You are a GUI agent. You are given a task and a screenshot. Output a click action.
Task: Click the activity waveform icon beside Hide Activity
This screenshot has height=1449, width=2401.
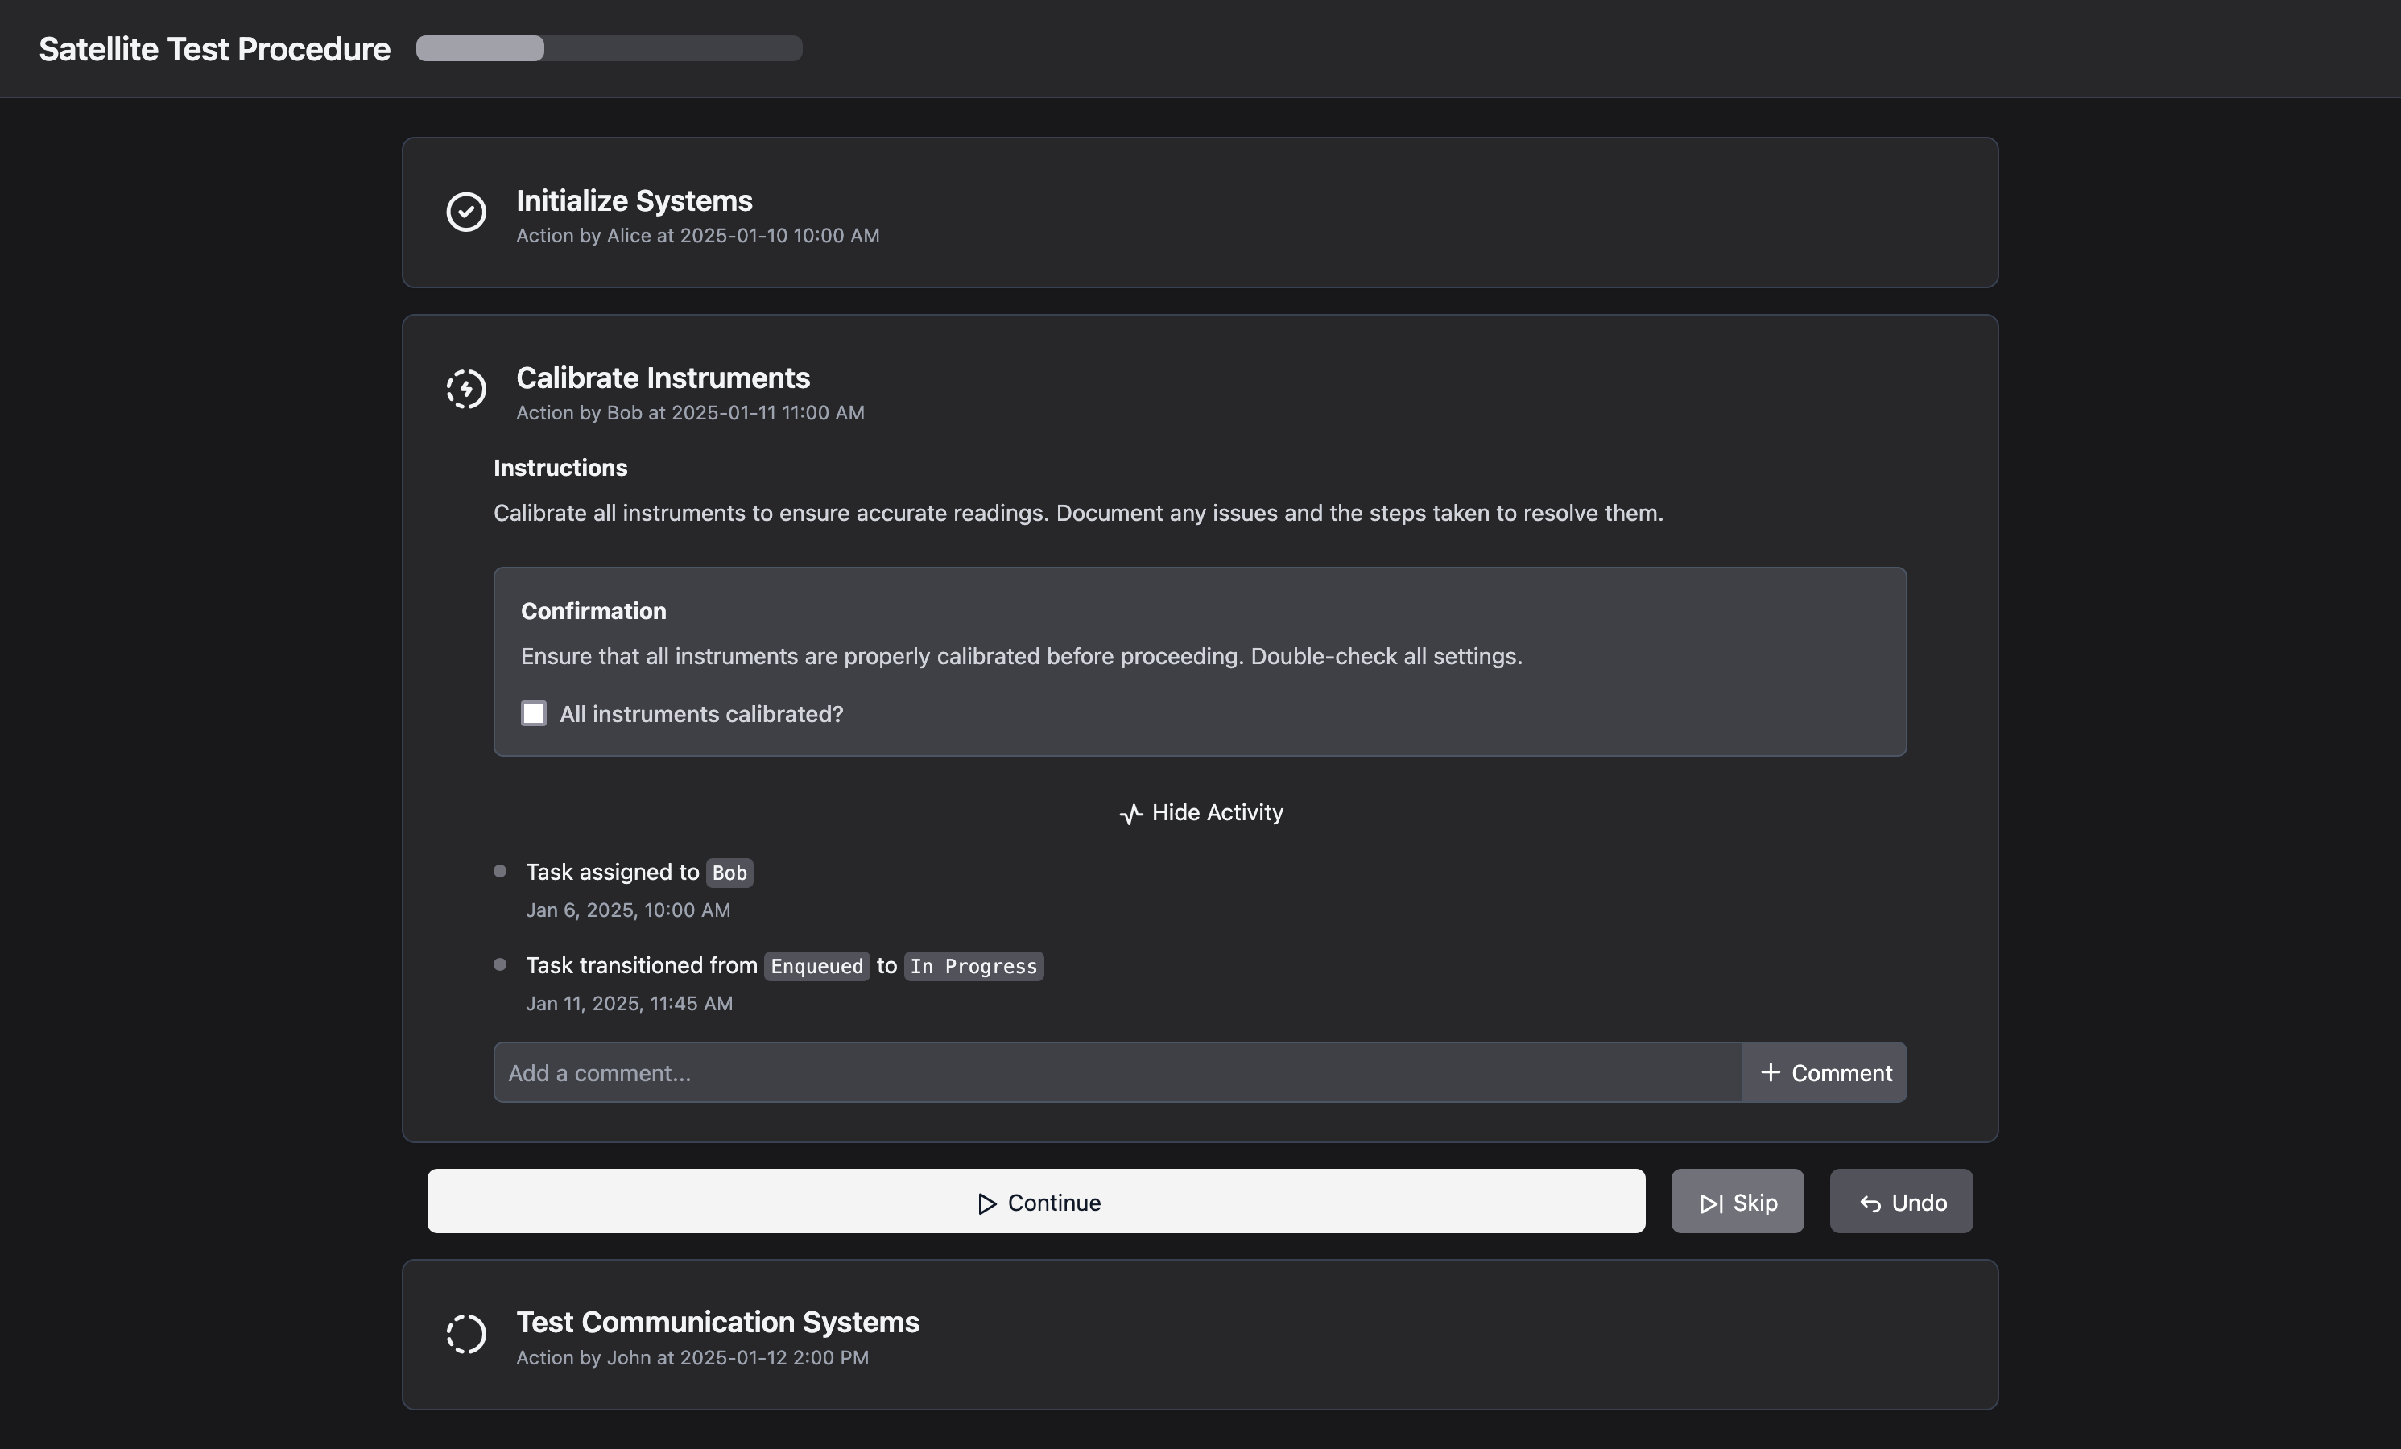(1130, 814)
